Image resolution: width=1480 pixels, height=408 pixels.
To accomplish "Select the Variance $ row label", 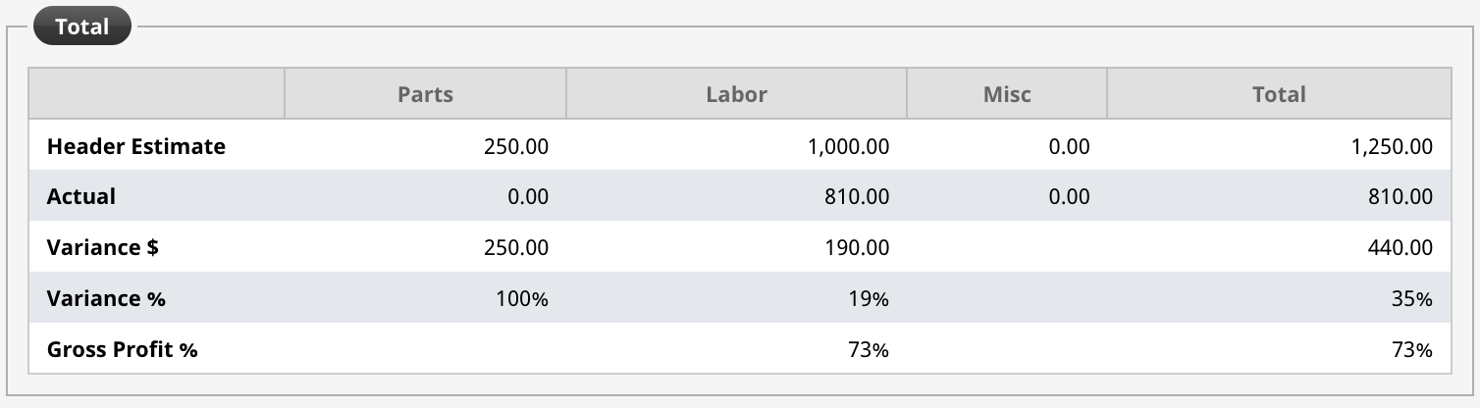I will [x=103, y=247].
